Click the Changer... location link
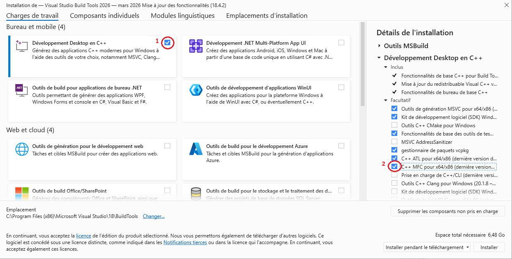512x259 pixels. 154,216
